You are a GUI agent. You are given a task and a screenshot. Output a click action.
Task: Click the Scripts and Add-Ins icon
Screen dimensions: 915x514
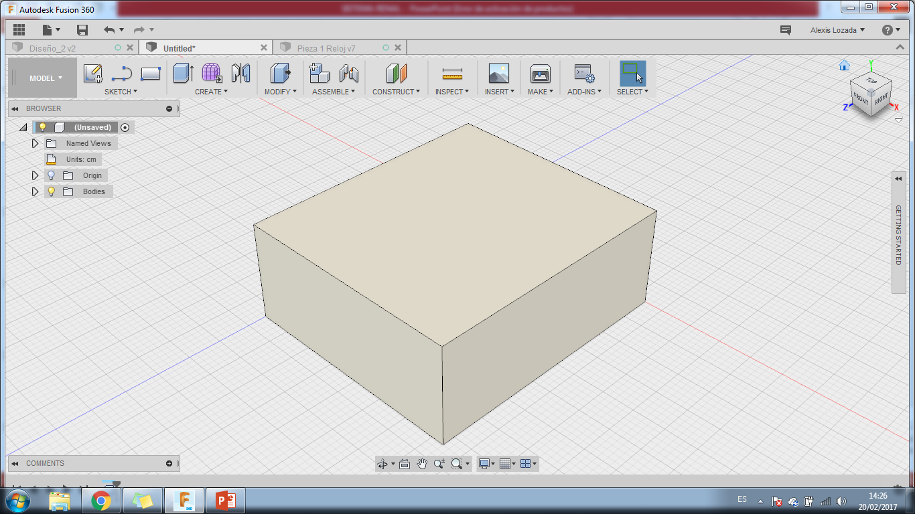pos(584,73)
